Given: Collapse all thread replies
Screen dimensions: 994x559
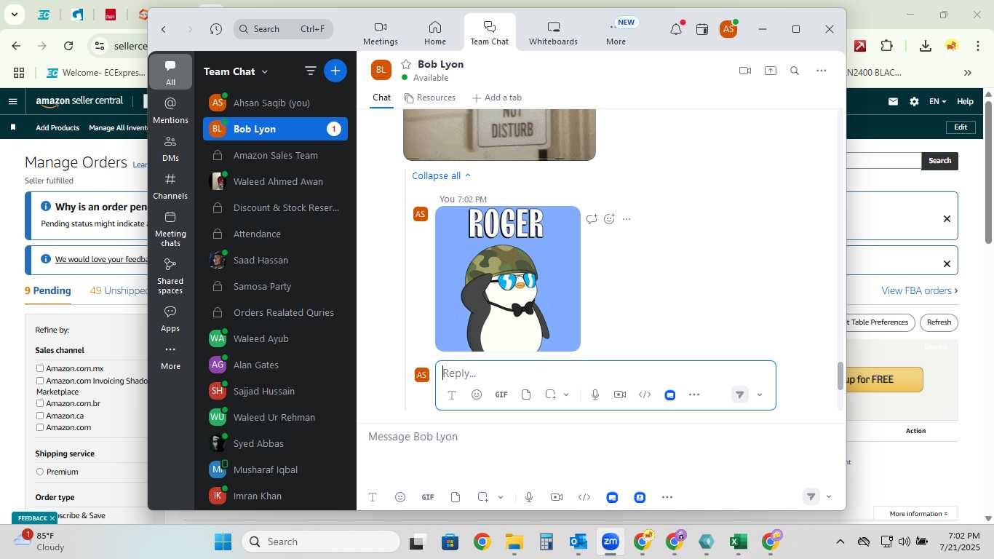Looking at the screenshot, I should tap(442, 175).
